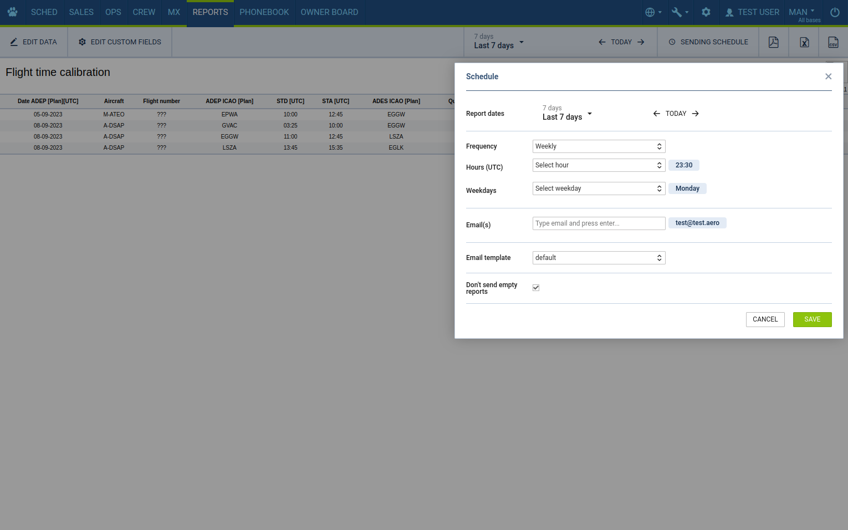The width and height of the screenshot is (848, 530).
Task: Open the settings gear icon
Action: tap(706, 12)
